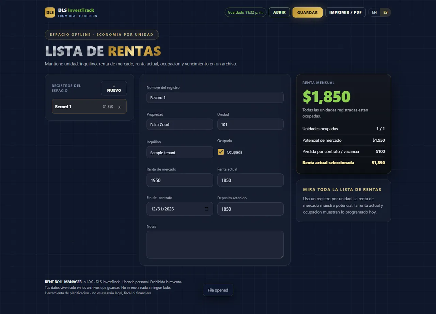Viewport: 436px width, 314px height.
Task: Click the Guardado 11:32 p. m. status badge
Action: pos(245,12)
